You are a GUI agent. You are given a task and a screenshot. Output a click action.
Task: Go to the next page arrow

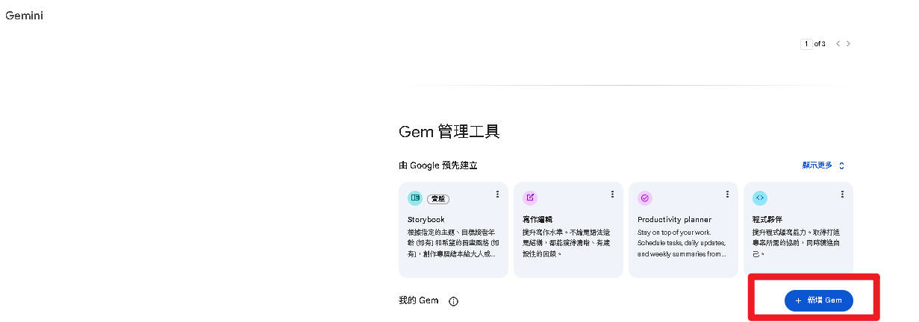point(848,44)
